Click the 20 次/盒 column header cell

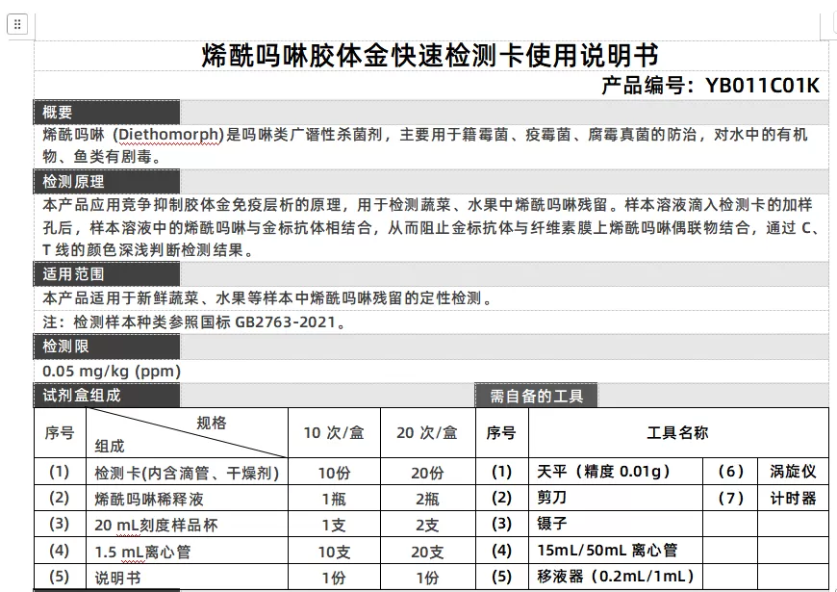pos(427,433)
